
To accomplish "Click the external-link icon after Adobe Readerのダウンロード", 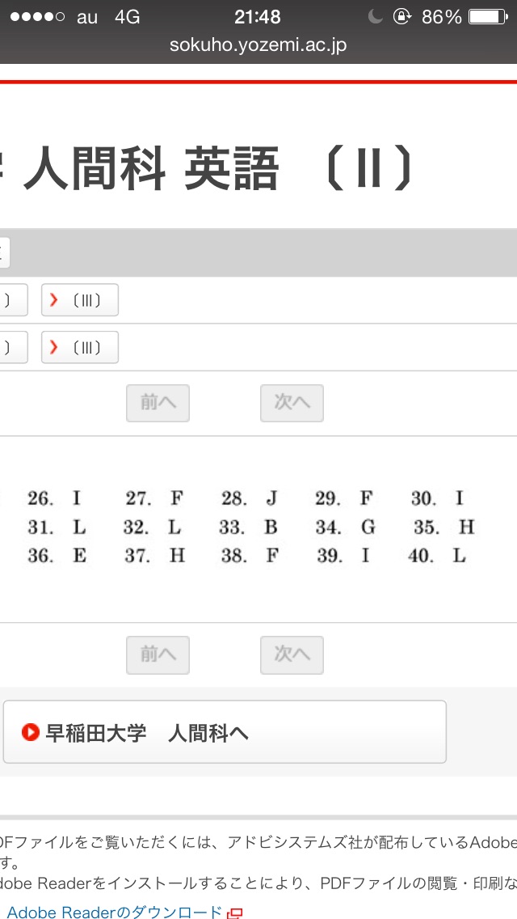I will (235, 913).
